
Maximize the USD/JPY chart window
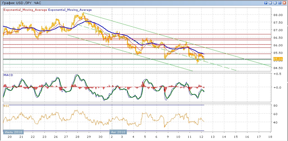tap(280, 3)
